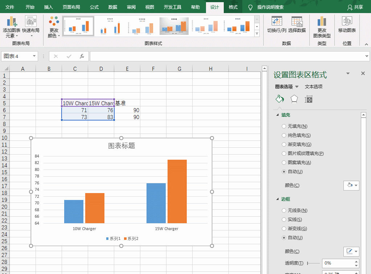Open the fill 颜色 color swatch picker
This screenshot has width=371, height=274.
point(351,185)
